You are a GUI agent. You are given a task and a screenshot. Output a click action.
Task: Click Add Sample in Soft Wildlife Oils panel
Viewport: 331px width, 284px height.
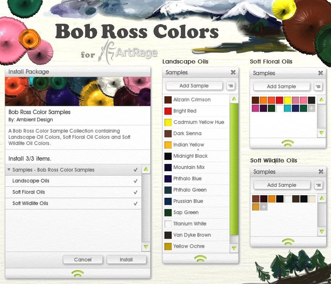(x=282, y=185)
